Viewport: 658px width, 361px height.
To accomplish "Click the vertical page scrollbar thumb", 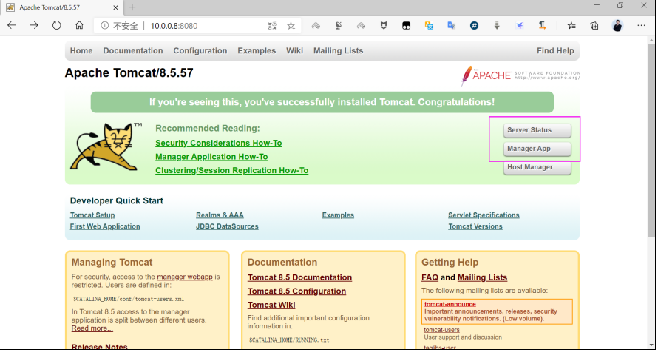I will click(651, 141).
